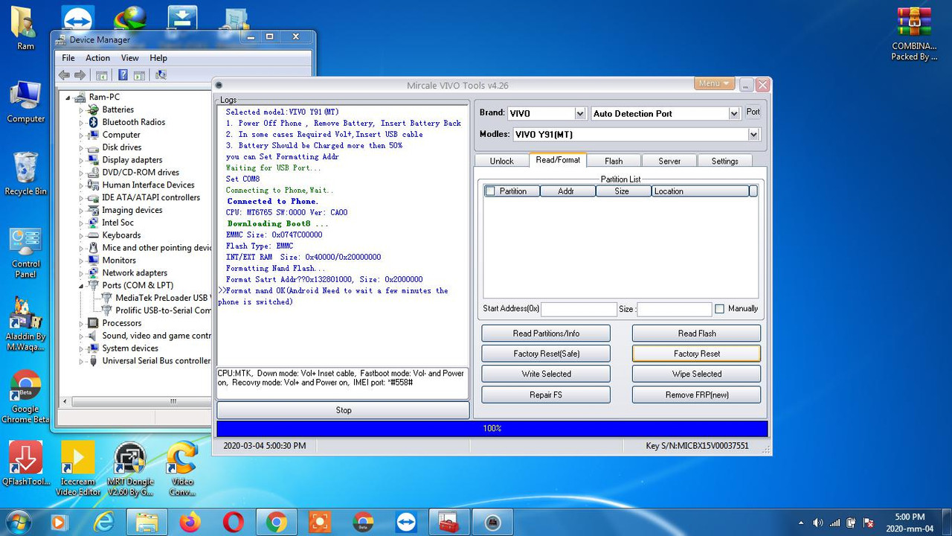Open the Aladdin By M.Waqa desktop shortcut
This screenshot has height=536, width=952.
coord(25,313)
